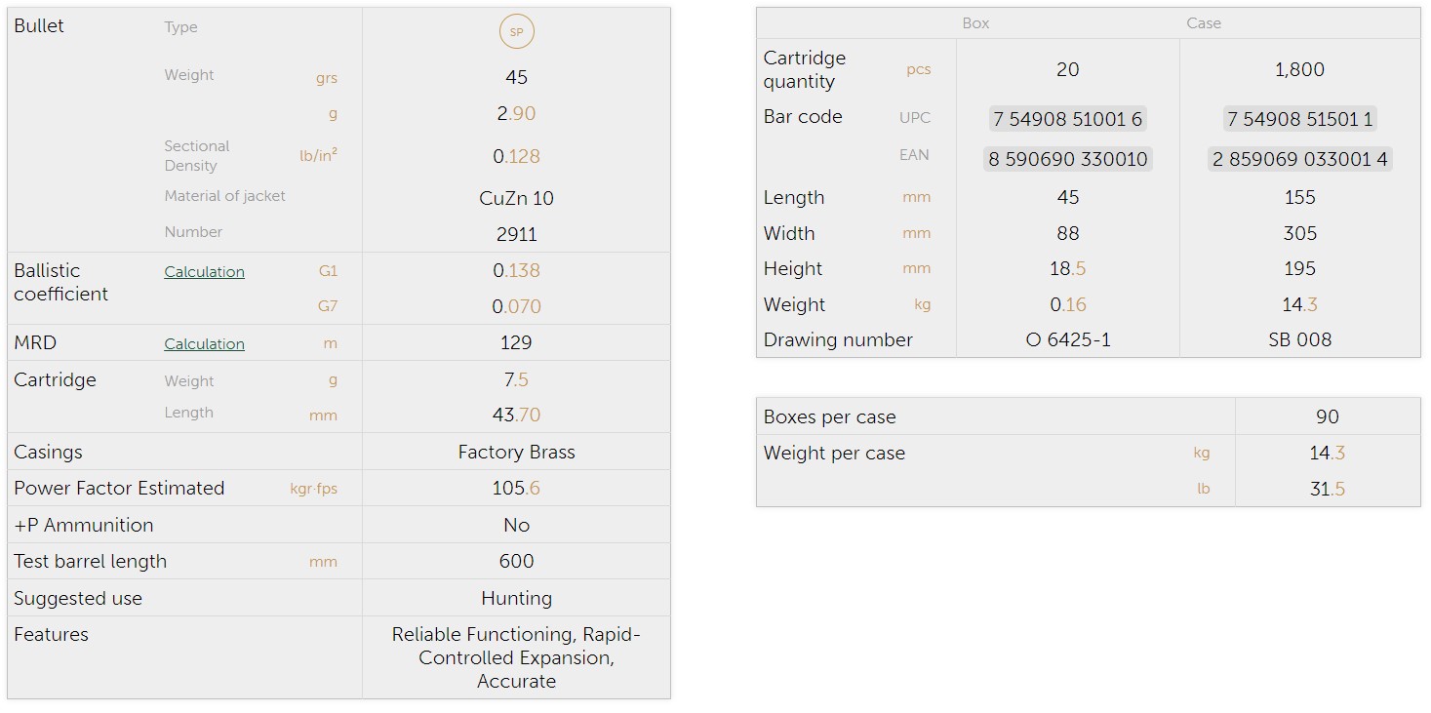Click the Box drawing number O 6425-1
This screenshot has width=1431, height=713.
click(x=1067, y=340)
